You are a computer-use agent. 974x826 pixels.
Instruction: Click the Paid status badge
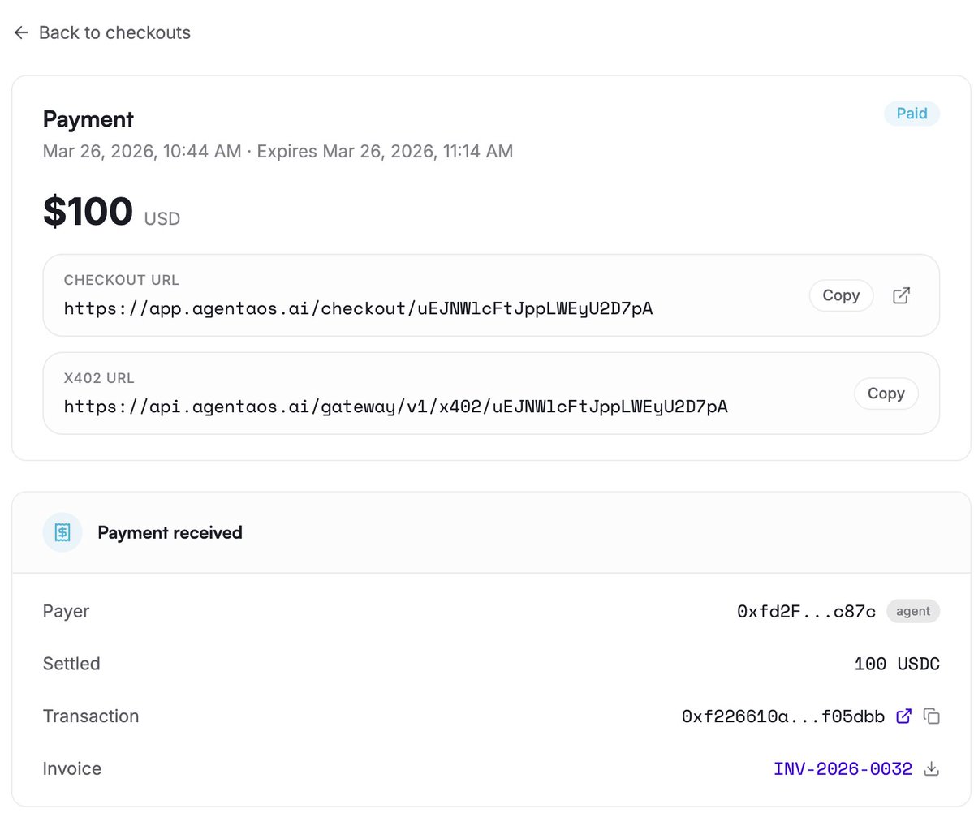(912, 114)
